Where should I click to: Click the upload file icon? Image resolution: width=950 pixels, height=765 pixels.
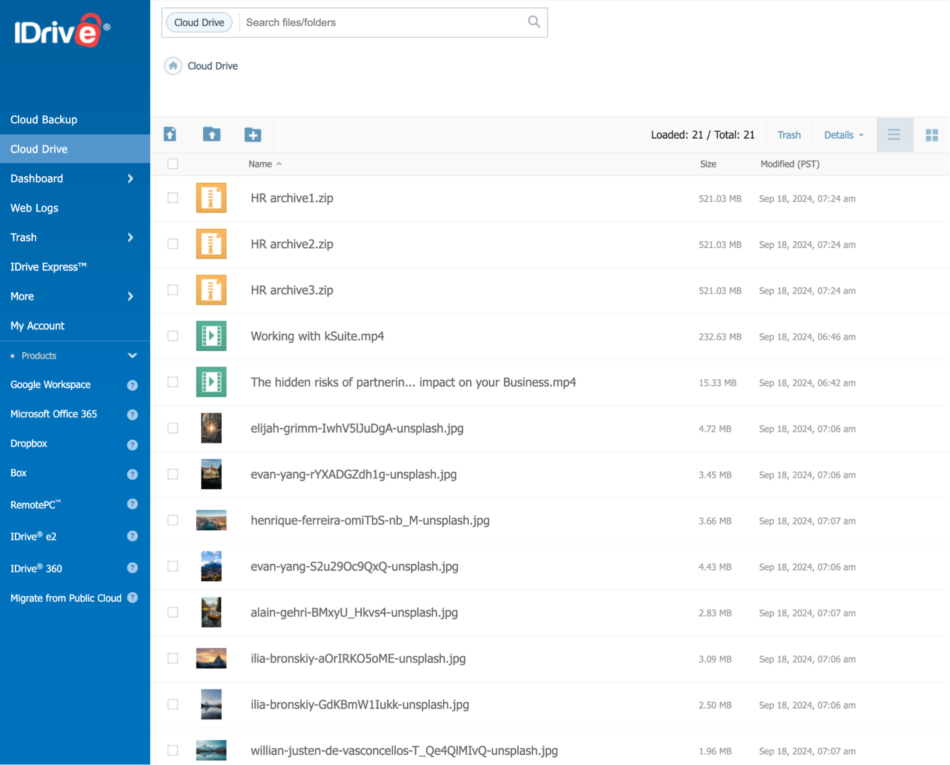coord(170,135)
